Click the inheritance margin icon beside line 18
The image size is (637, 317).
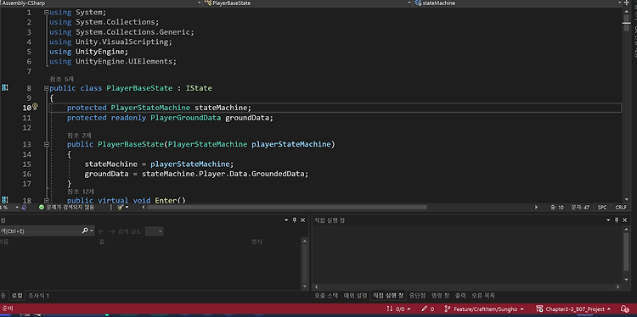(5, 200)
